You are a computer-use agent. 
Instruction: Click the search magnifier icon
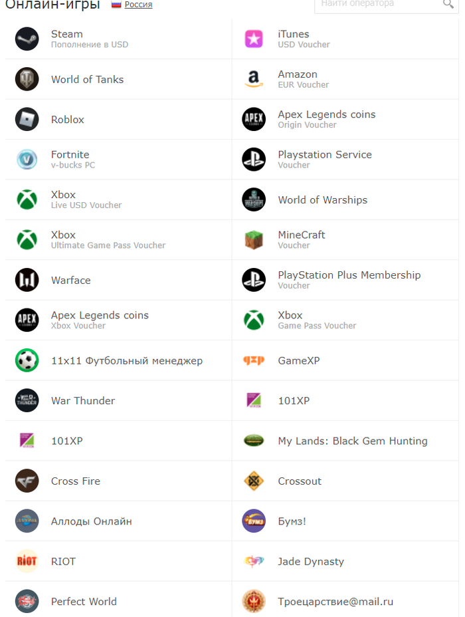(x=448, y=5)
